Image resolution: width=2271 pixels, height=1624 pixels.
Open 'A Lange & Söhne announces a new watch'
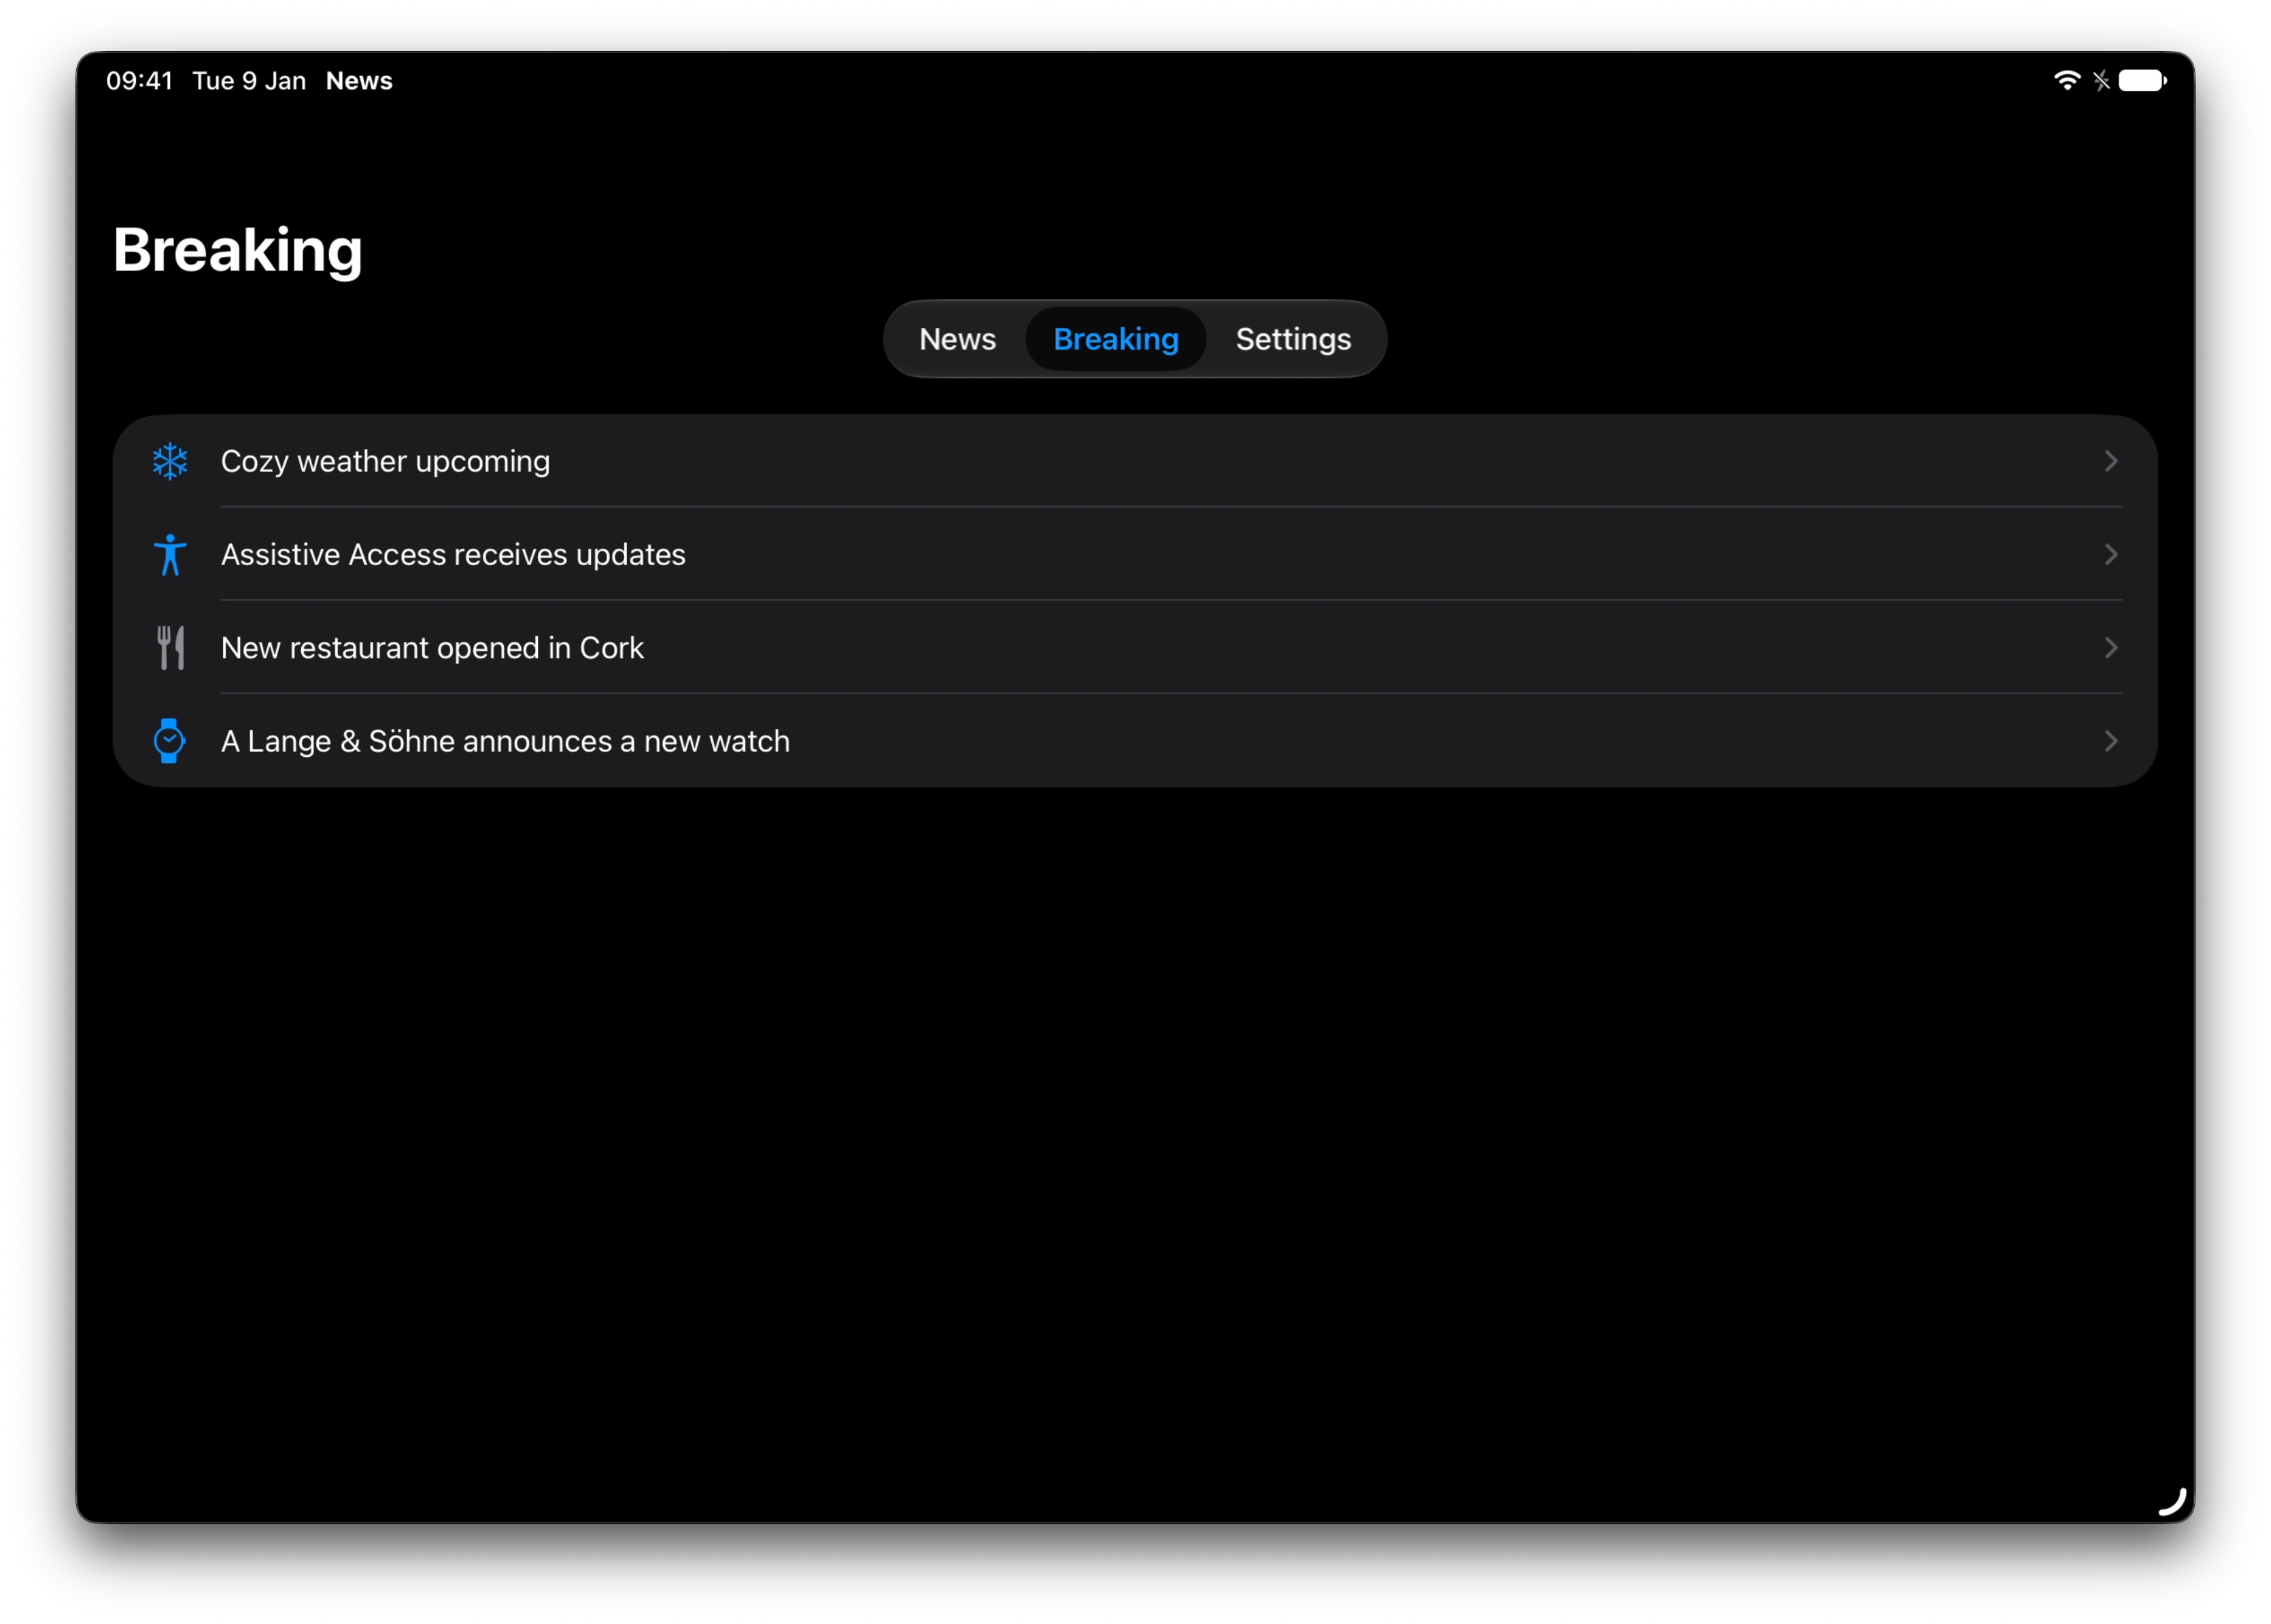[x=505, y=741]
